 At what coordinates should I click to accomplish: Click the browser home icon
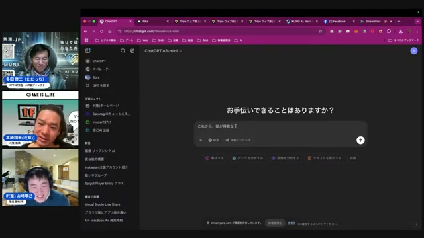coord(110,31)
